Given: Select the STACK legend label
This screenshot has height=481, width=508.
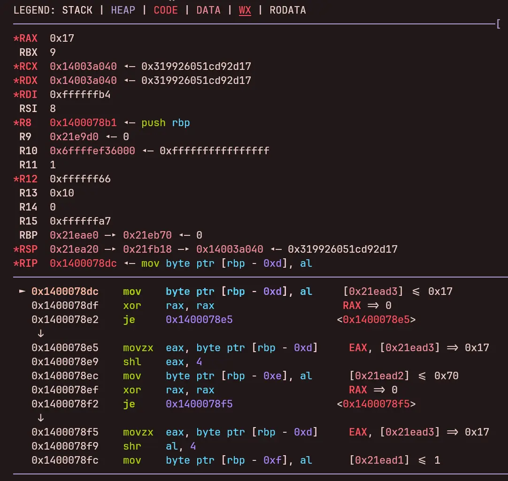Looking at the screenshot, I should tap(77, 10).
